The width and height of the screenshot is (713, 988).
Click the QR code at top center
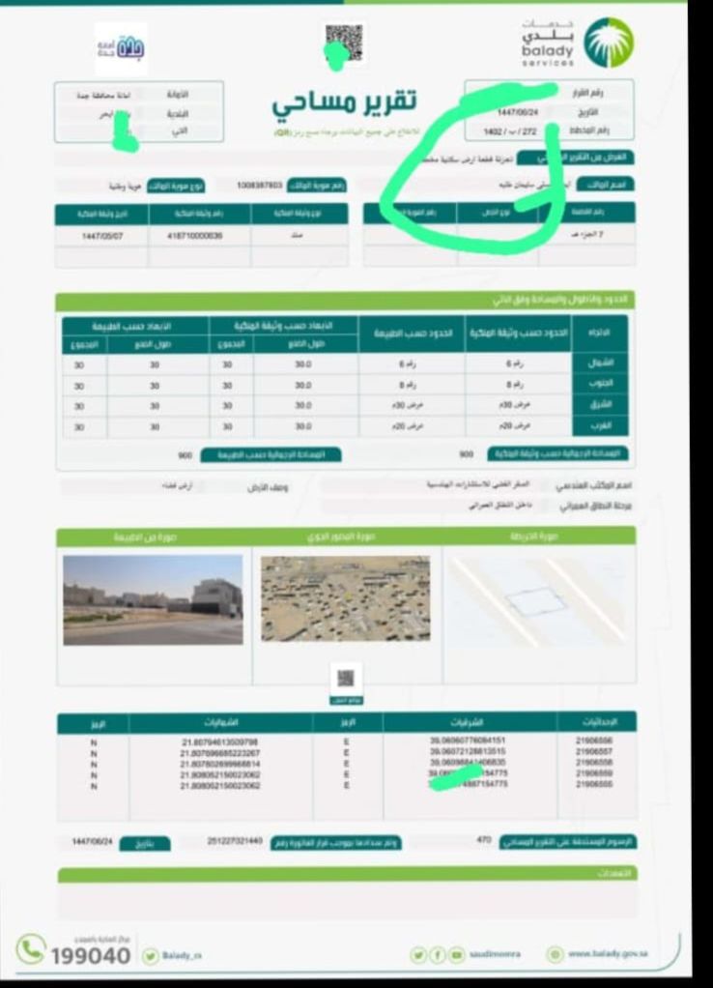(344, 42)
